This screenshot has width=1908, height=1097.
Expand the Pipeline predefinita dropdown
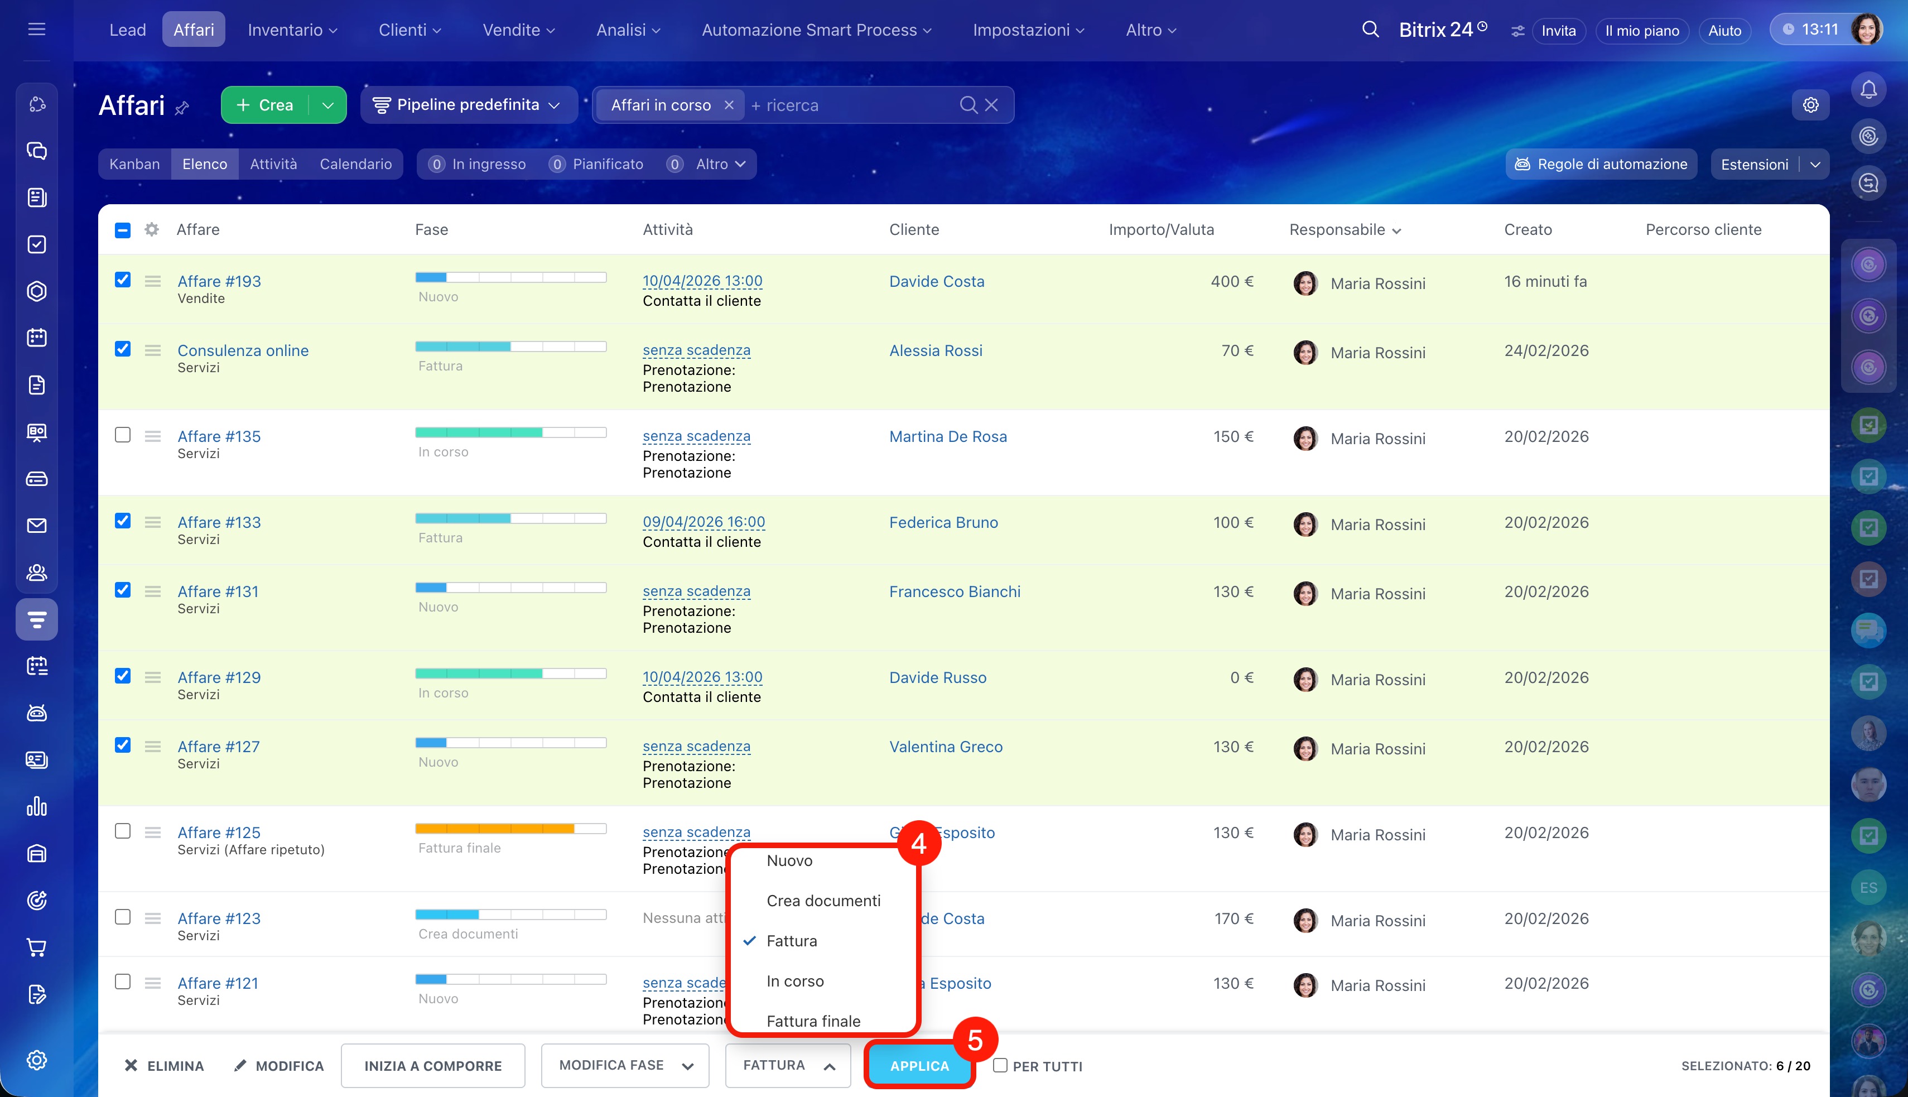pyautogui.click(x=469, y=105)
